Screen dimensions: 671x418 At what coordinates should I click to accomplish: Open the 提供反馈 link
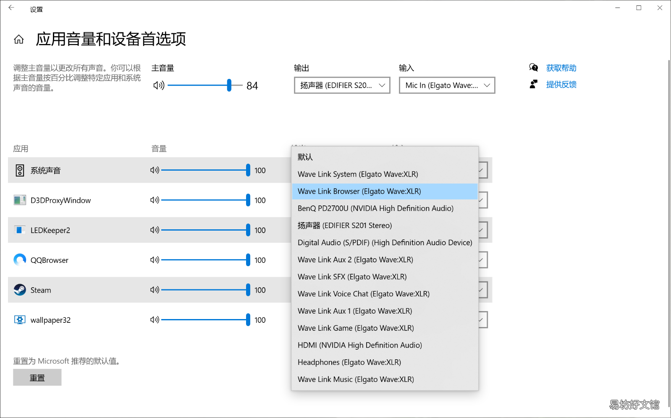561,84
